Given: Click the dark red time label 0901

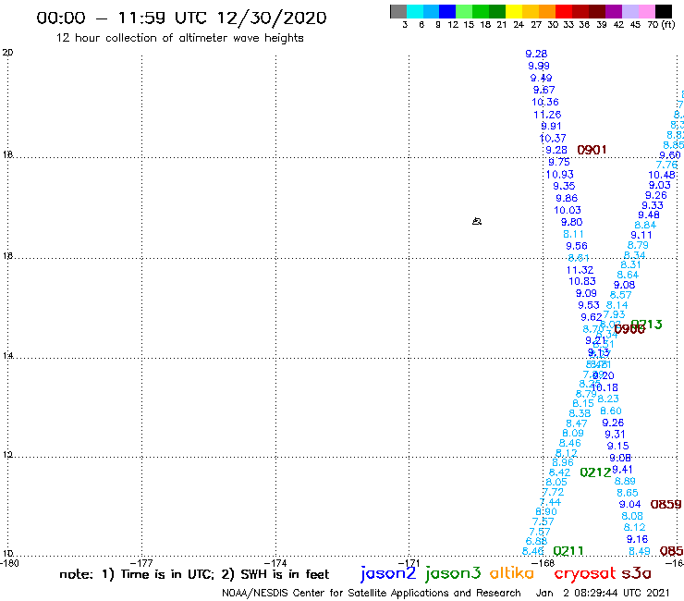Looking at the screenshot, I should coord(592,150).
